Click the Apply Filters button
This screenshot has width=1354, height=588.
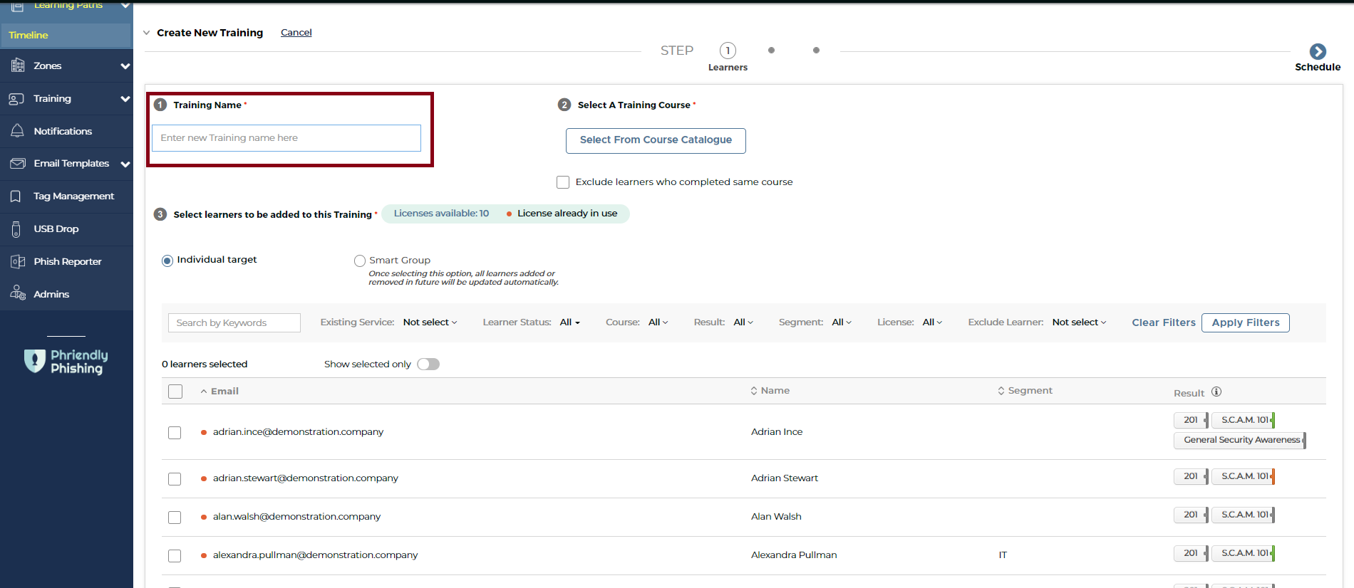click(1246, 322)
